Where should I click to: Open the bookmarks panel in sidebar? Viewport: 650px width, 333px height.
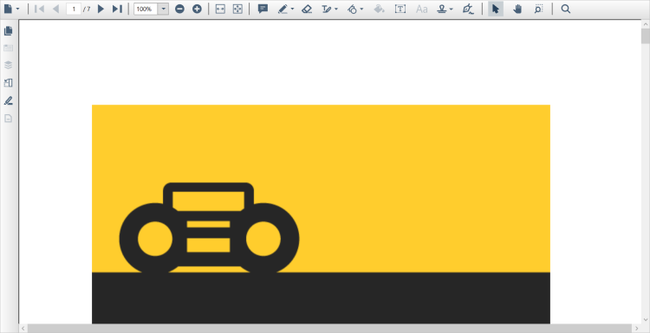click(x=9, y=48)
